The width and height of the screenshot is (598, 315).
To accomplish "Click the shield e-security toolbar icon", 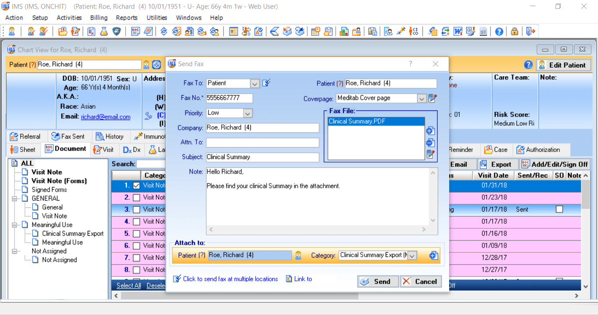I will pyautogui.click(x=116, y=32).
